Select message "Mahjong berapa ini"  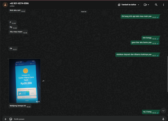[x=20, y=106]
